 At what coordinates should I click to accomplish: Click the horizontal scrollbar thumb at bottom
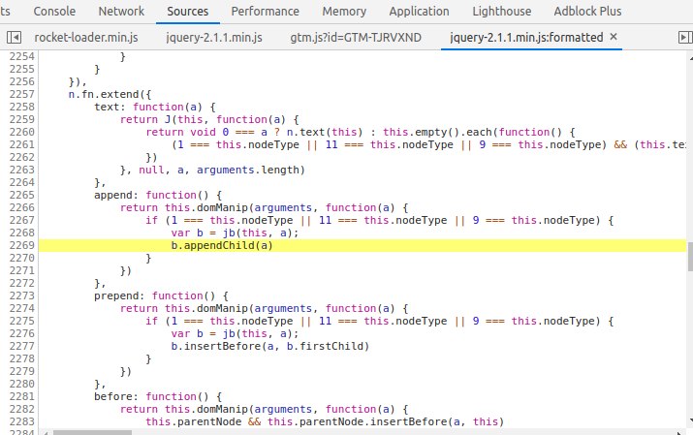click(x=92, y=433)
